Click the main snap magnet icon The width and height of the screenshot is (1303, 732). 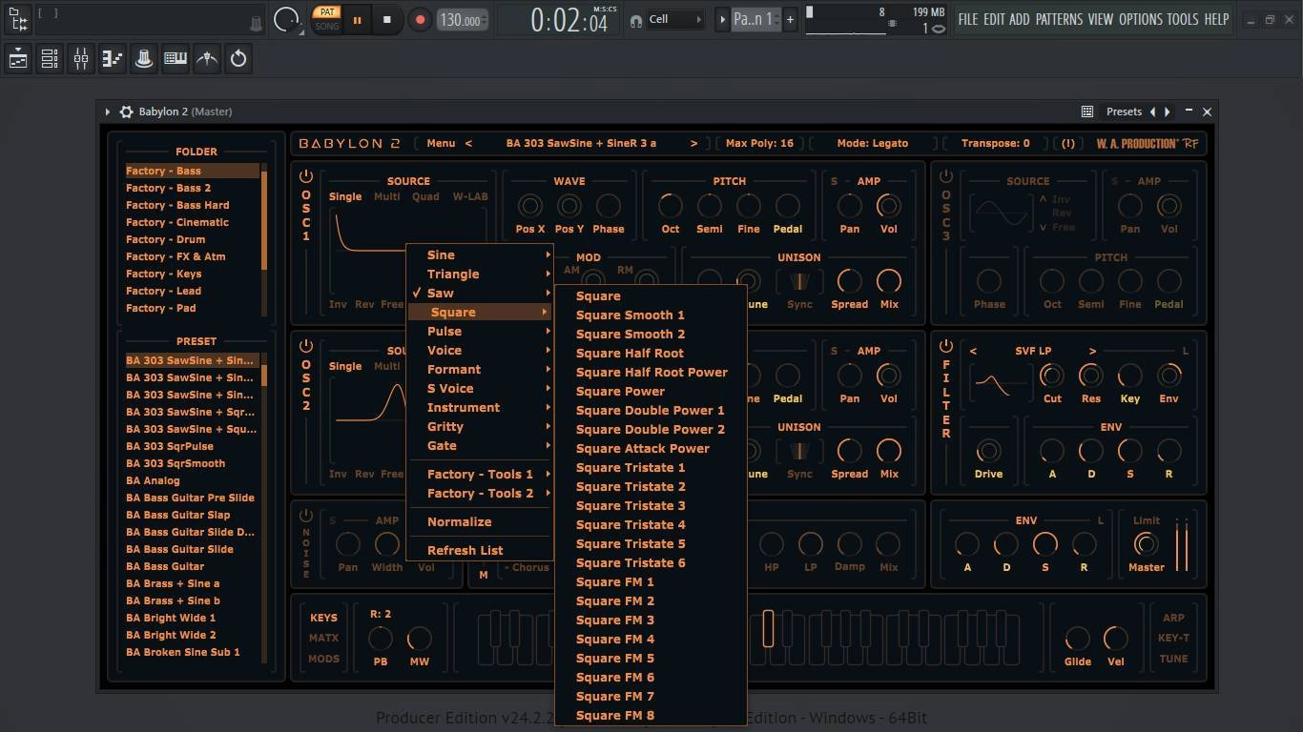tap(636, 20)
